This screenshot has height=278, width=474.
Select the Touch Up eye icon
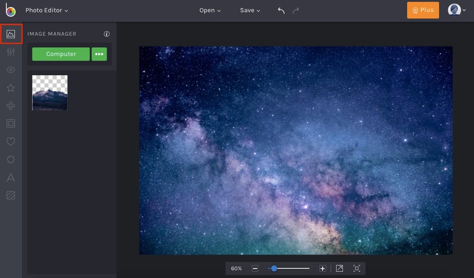tap(11, 70)
